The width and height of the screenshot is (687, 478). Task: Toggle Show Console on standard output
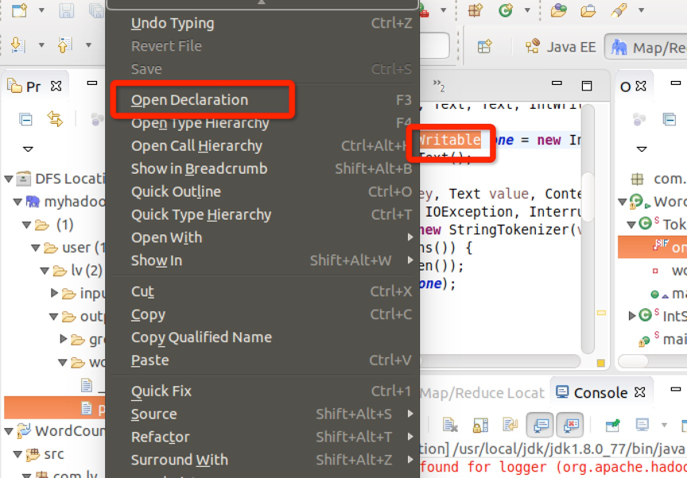541,425
